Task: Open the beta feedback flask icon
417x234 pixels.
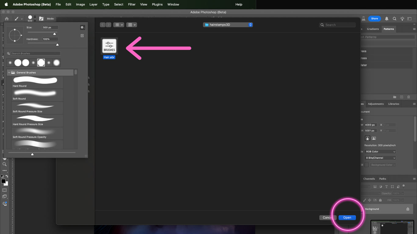Action: click(363, 19)
